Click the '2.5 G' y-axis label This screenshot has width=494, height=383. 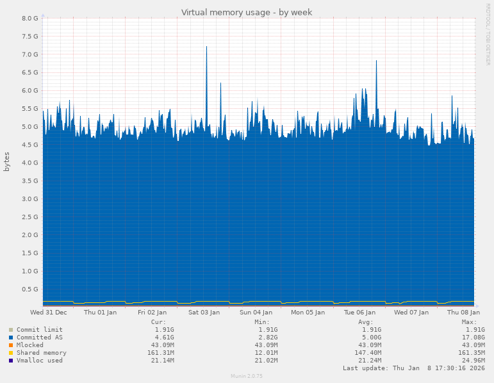pos(30,217)
